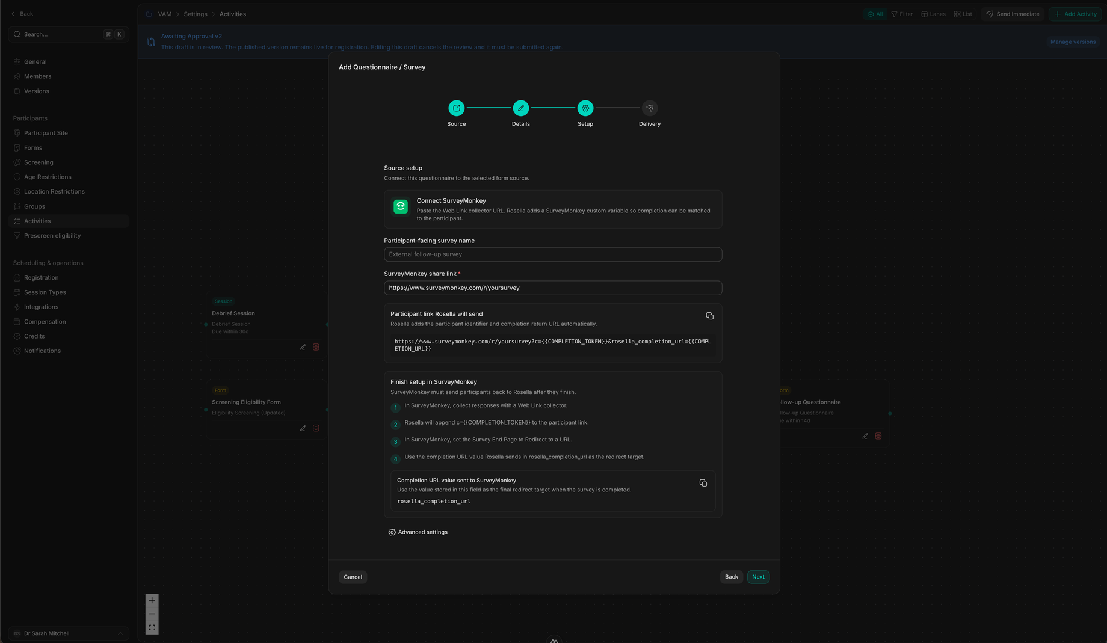Screen dimensions: 1107x643
Task: Cancel the Add Questionnaire dialog
Action: pos(353,577)
